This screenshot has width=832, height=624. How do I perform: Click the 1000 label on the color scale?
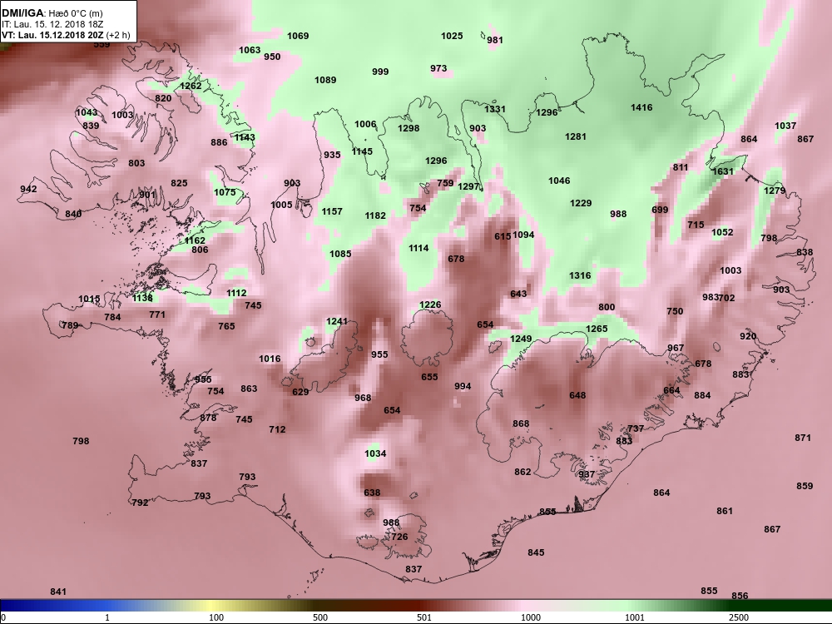click(531, 617)
